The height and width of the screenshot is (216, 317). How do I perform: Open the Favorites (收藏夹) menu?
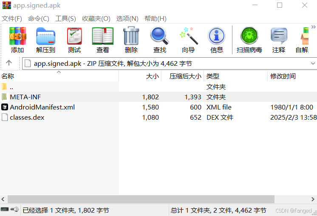96,19
